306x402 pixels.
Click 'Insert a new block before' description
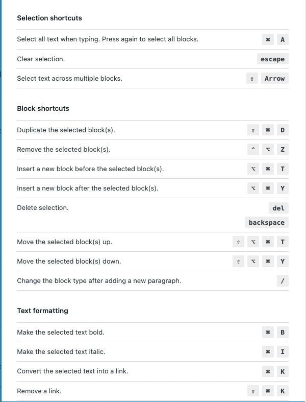click(90, 169)
